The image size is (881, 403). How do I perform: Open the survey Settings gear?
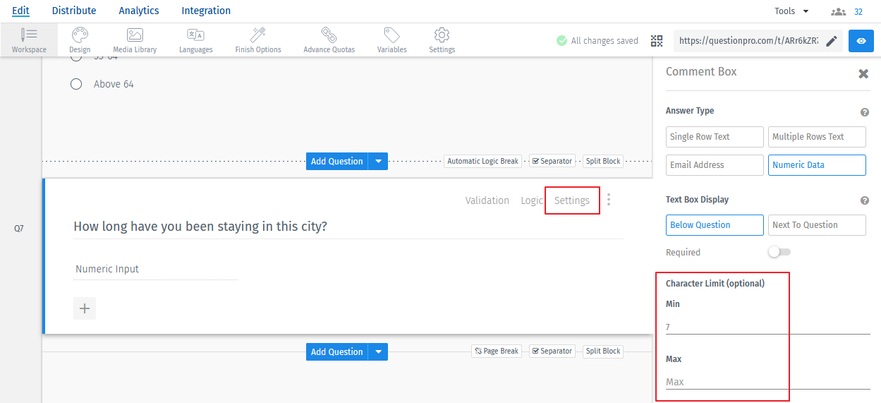[442, 40]
